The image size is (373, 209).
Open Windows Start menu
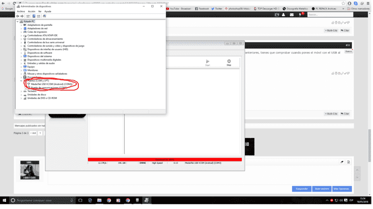[4, 200]
